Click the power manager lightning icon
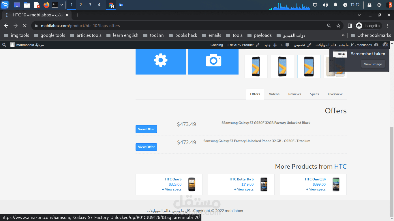The image size is (394, 221). coord(345,5)
